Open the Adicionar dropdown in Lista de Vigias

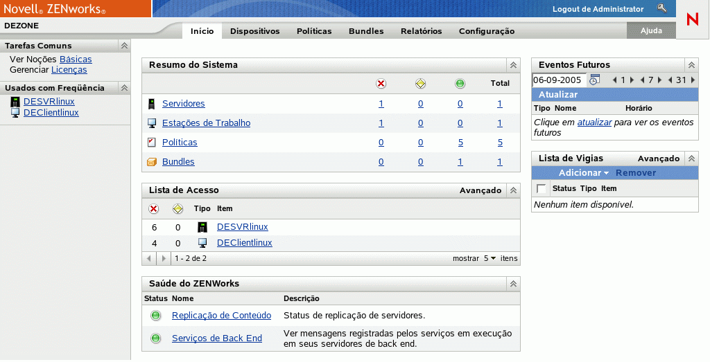(584, 173)
